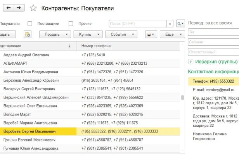
Task: Open the Продать dropdown menu
Action: click(x=55, y=35)
